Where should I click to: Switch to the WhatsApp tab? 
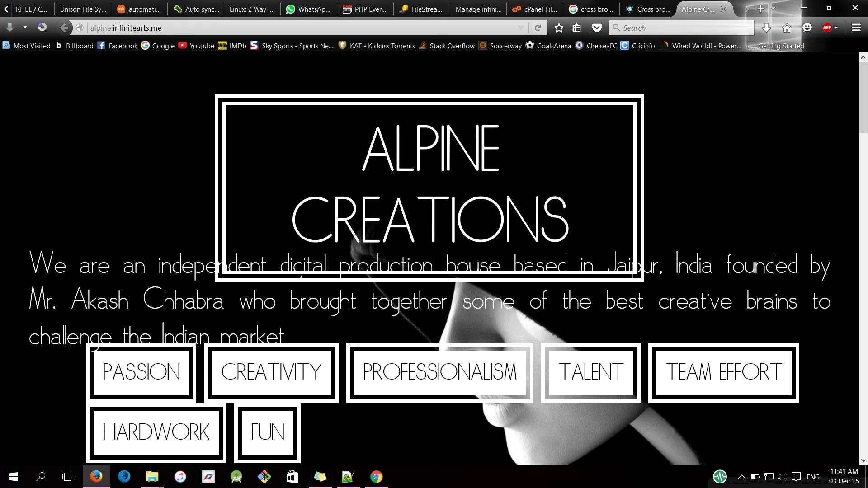pyautogui.click(x=309, y=9)
